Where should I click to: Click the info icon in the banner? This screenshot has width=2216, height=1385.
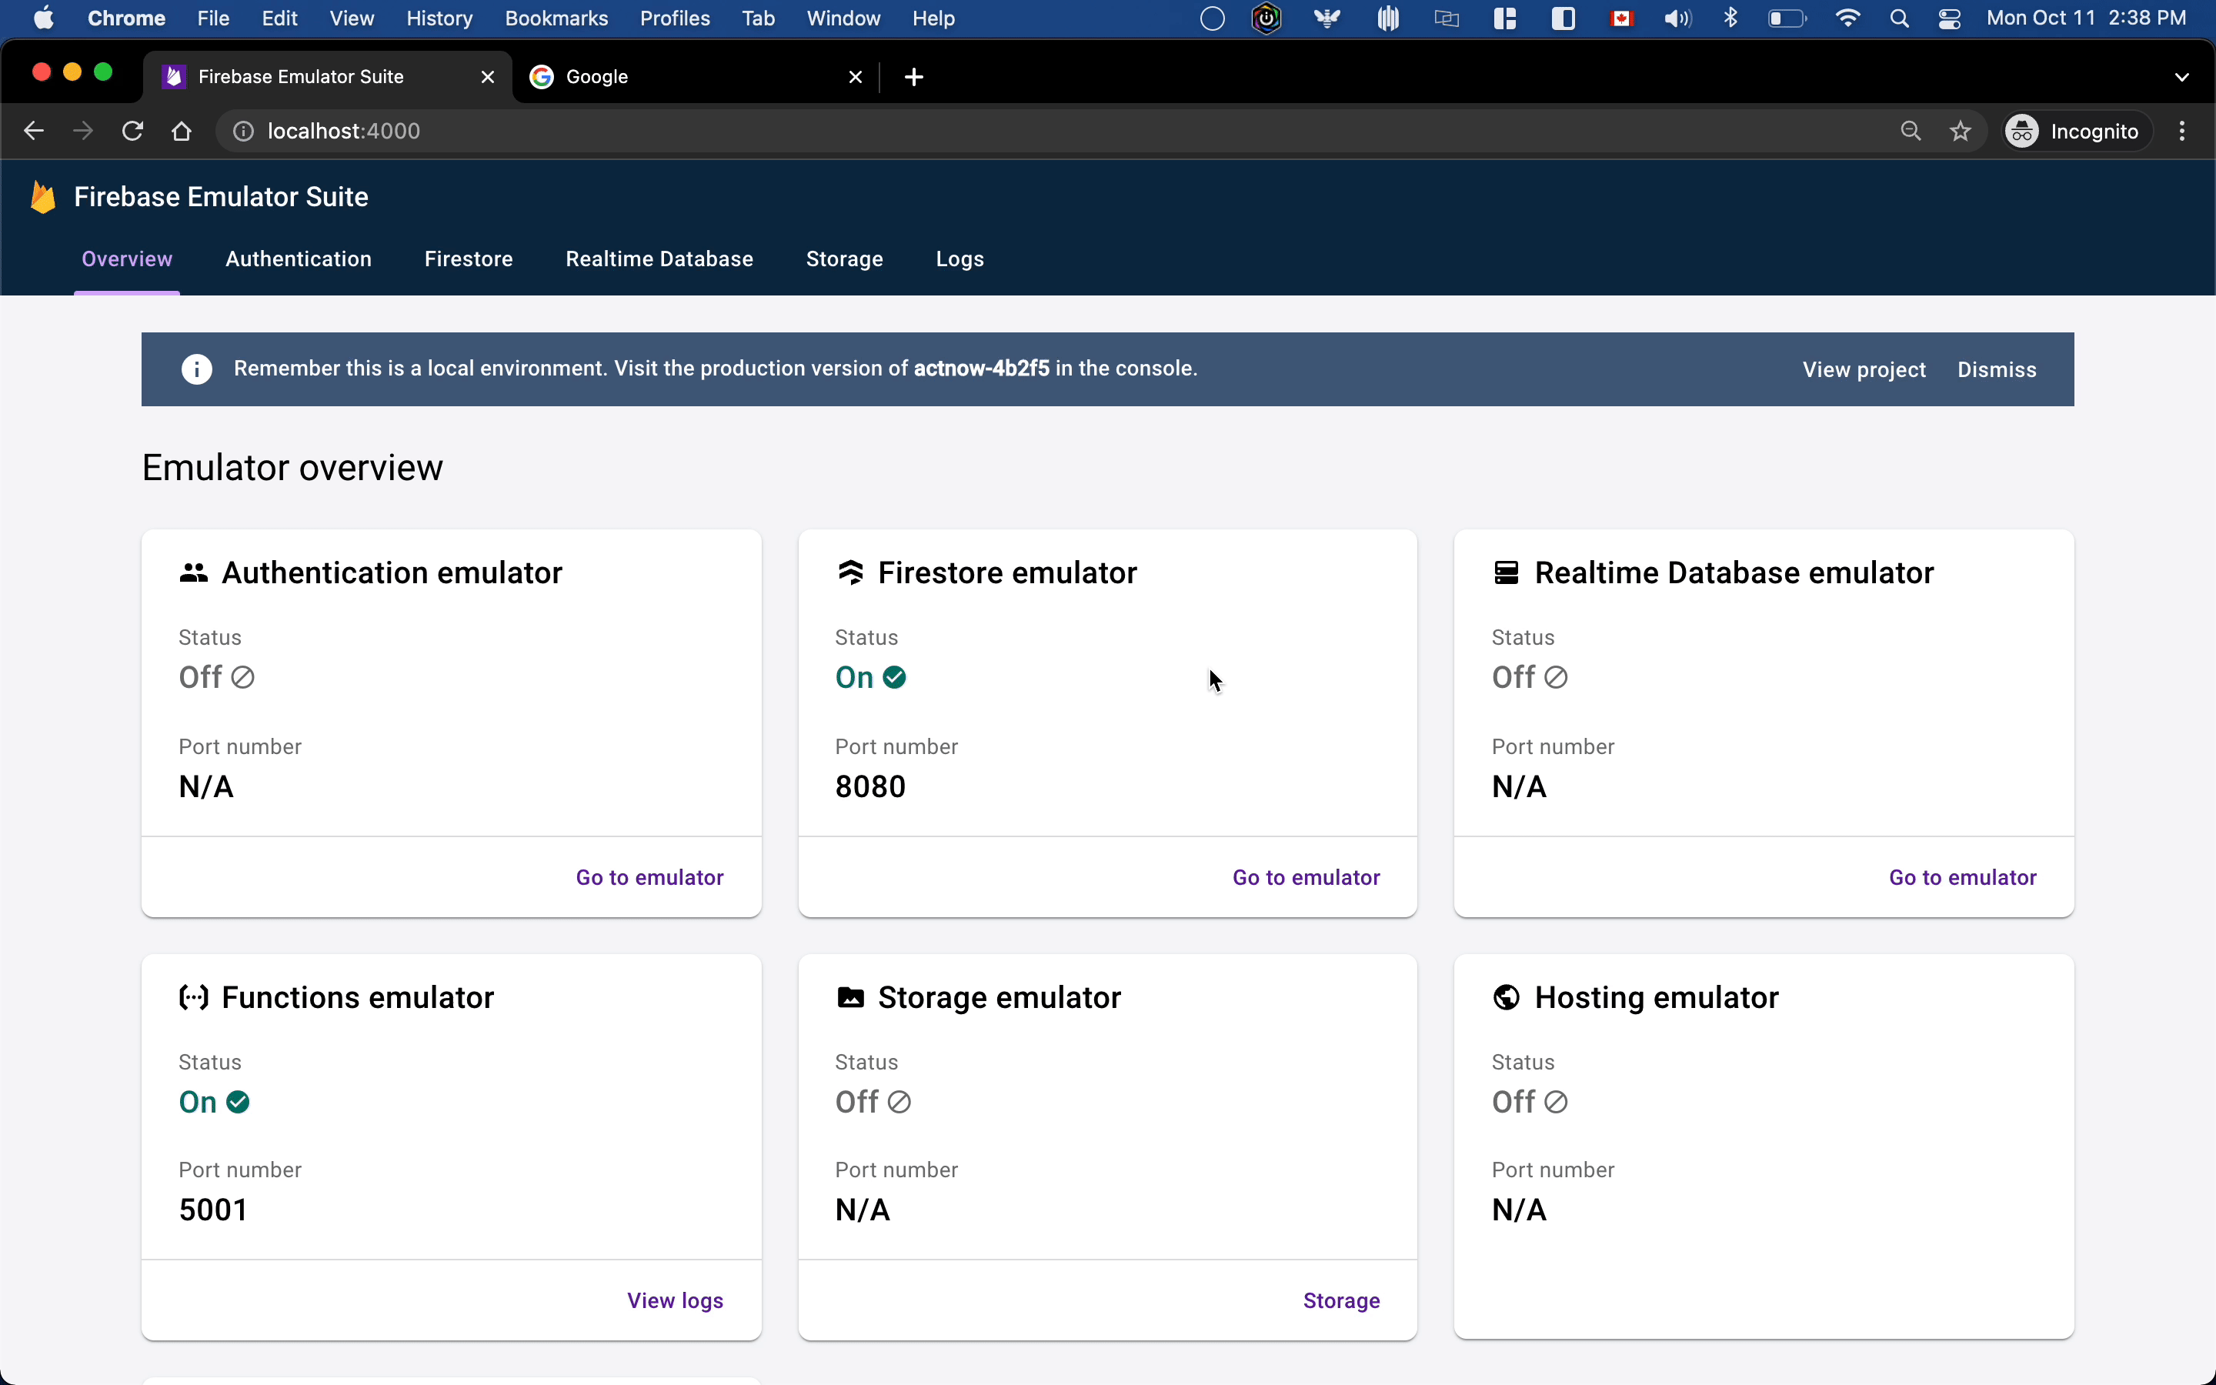coord(197,369)
